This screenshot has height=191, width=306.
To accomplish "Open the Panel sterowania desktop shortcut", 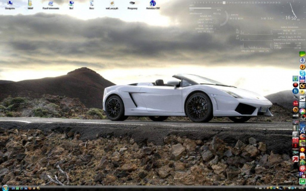I will pyautogui.click(x=51, y=5).
